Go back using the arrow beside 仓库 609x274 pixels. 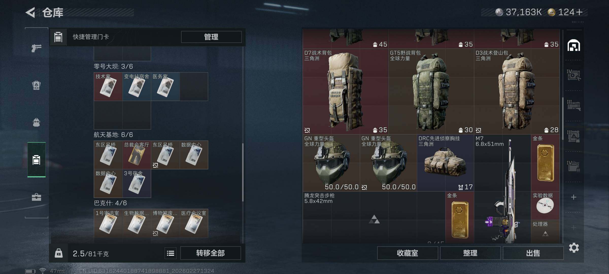(30, 12)
